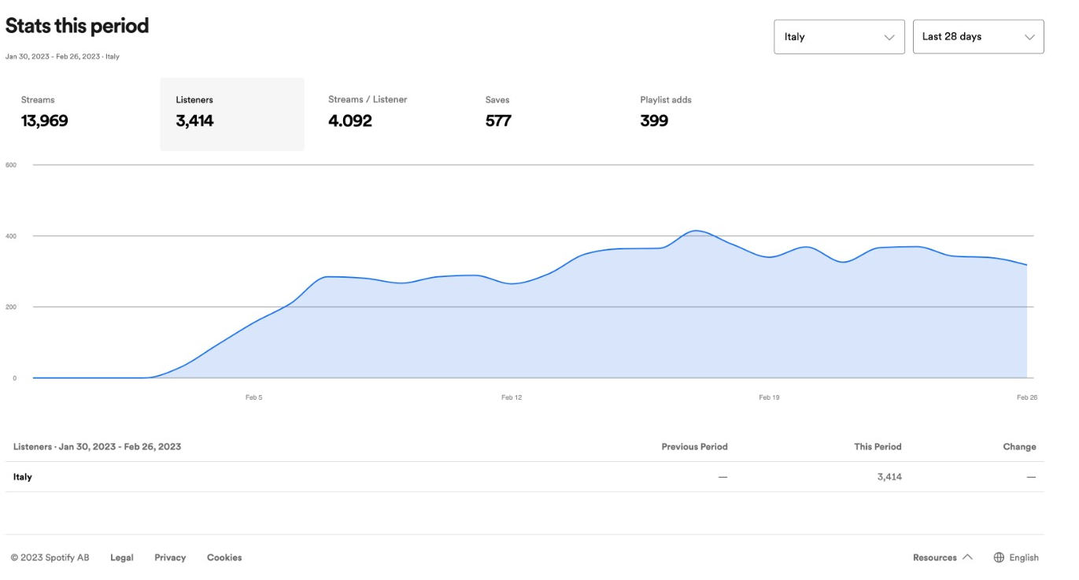Open the Italy country dropdown

pyautogui.click(x=838, y=37)
